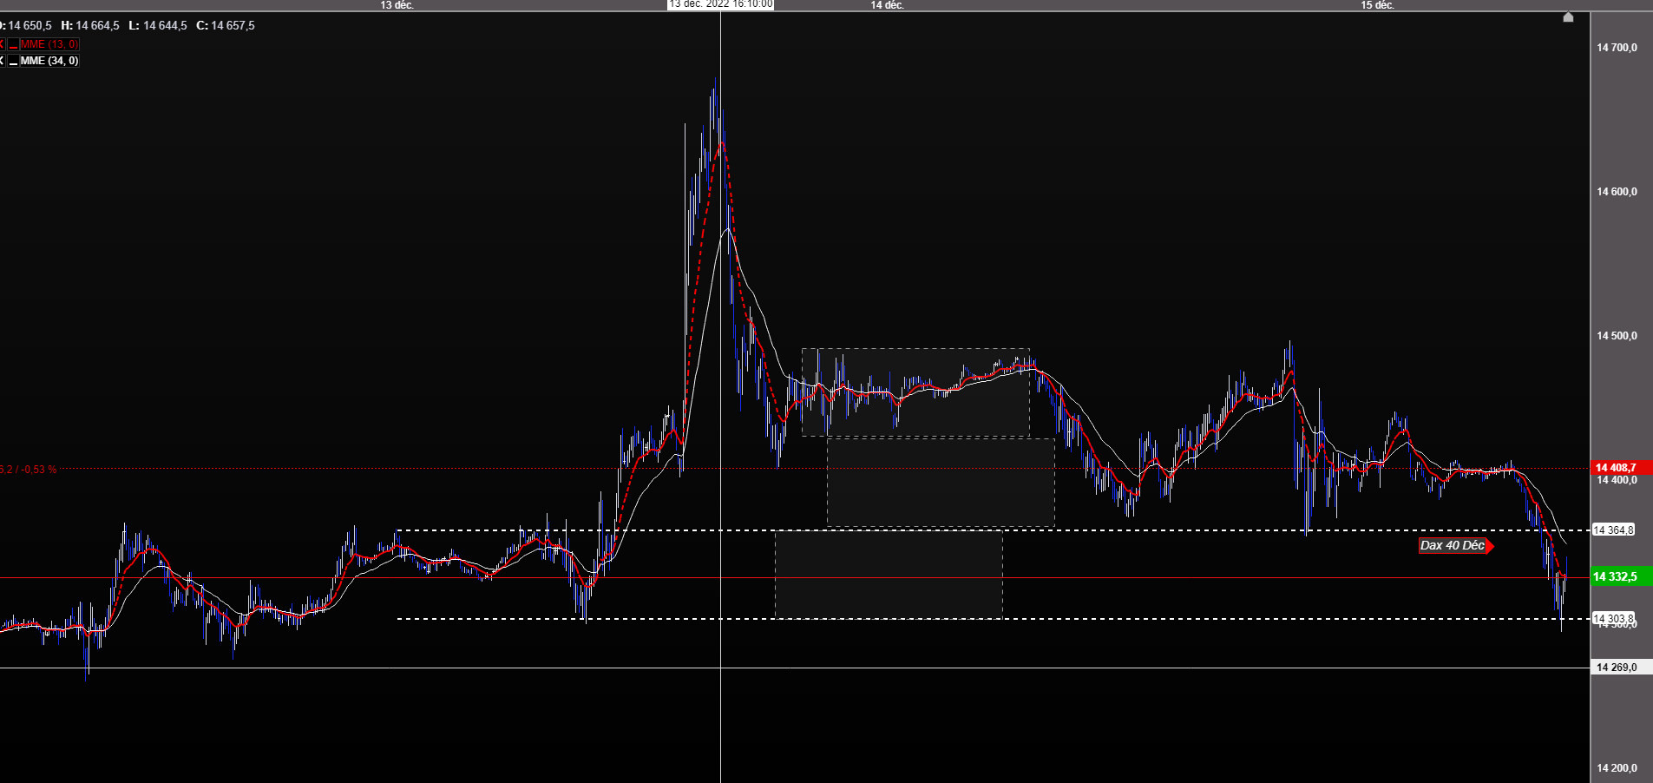Viewport: 1653px width, 783px height.
Task: Select the 14 364,8 horizontal line label
Action: (x=1613, y=530)
